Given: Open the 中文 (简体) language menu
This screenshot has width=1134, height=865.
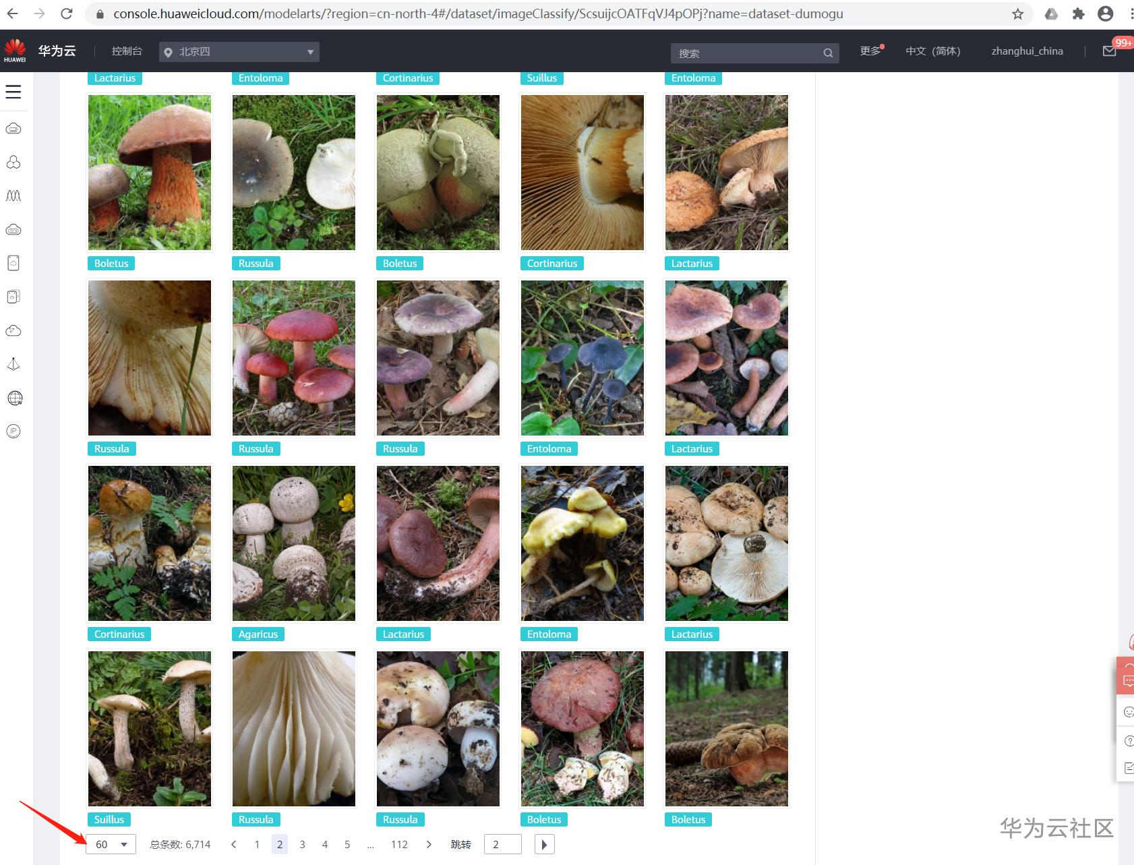Looking at the screenshot, I should pos(932,51).
